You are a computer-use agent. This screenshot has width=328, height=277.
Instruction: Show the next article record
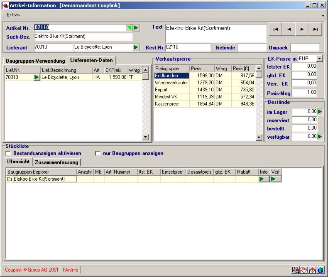coord(302,29)
